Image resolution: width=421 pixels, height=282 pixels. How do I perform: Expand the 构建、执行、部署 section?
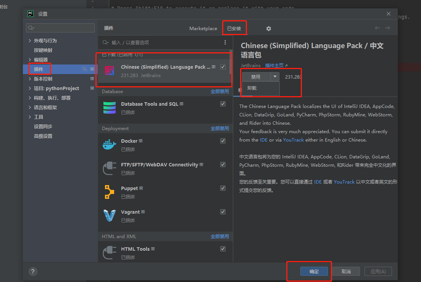[30, 98]
